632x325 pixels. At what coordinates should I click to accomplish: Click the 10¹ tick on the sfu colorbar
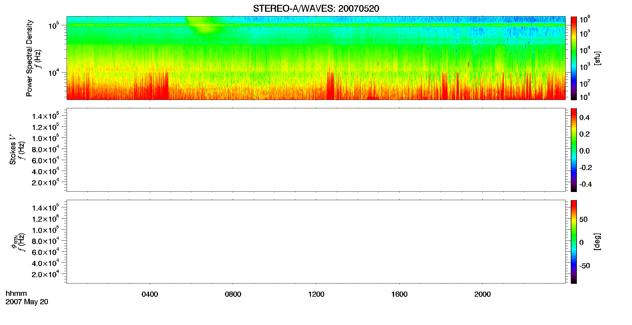tap(585, 97)
